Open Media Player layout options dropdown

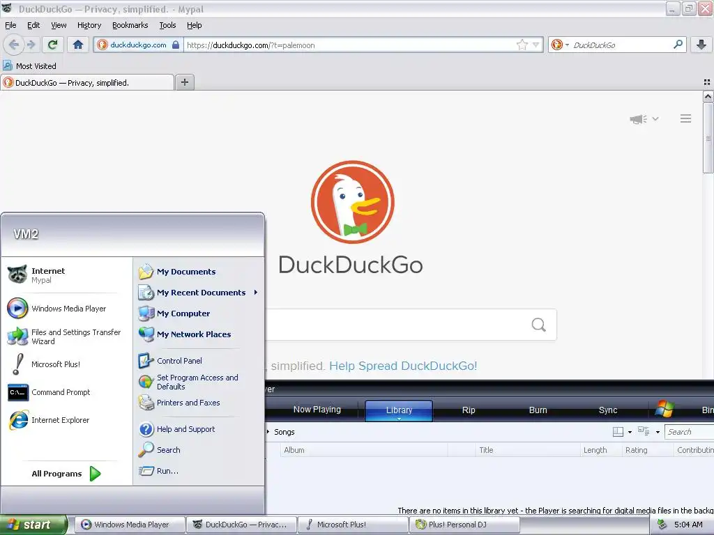click(x=630, y=432)
